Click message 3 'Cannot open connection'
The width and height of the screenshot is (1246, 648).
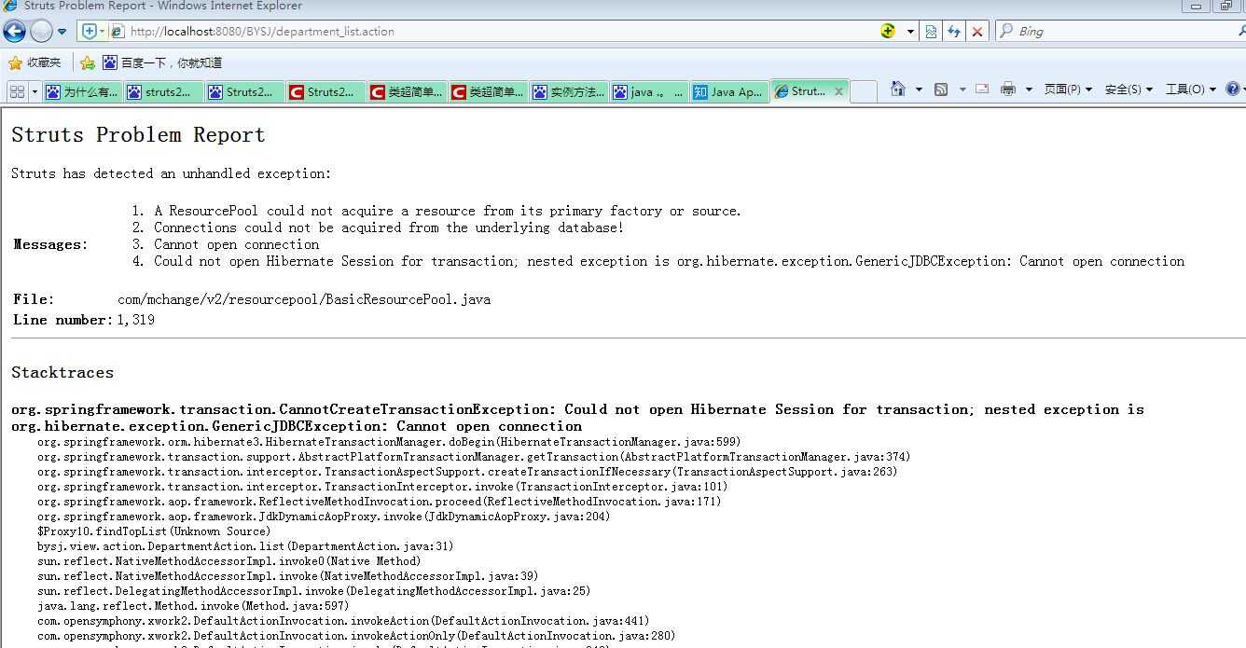[237, 244]
